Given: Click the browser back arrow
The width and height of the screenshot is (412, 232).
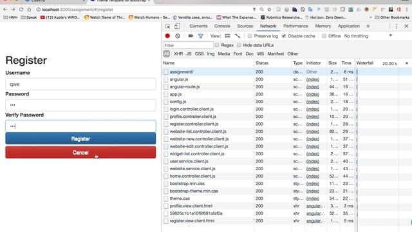Looking at the screenshot, I should tap(5, 10).
